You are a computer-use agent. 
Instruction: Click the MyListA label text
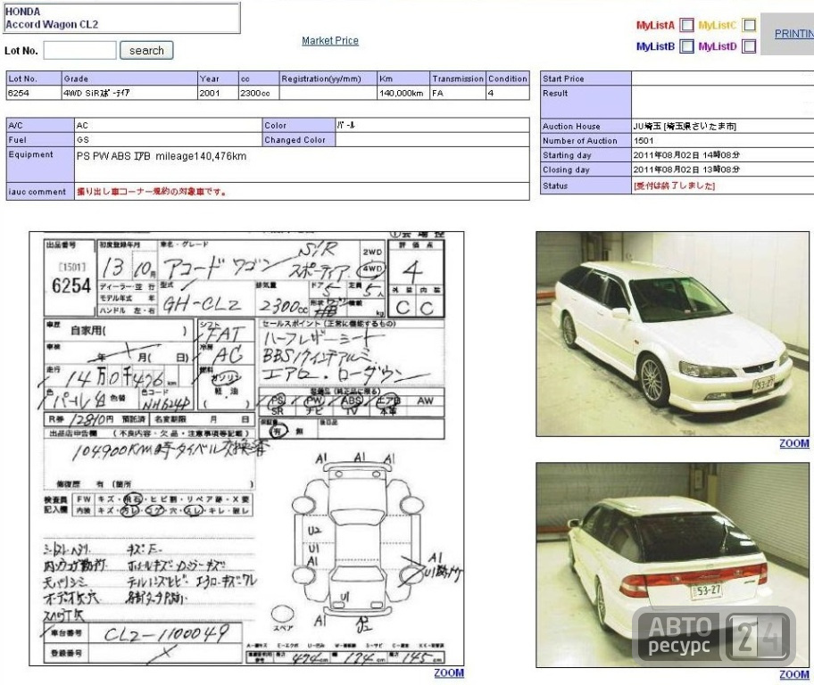[x=655, y=25]
